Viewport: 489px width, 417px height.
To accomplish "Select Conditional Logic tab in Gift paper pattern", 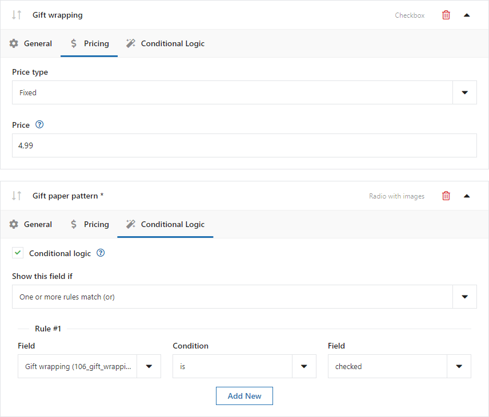I will (165, 225).
